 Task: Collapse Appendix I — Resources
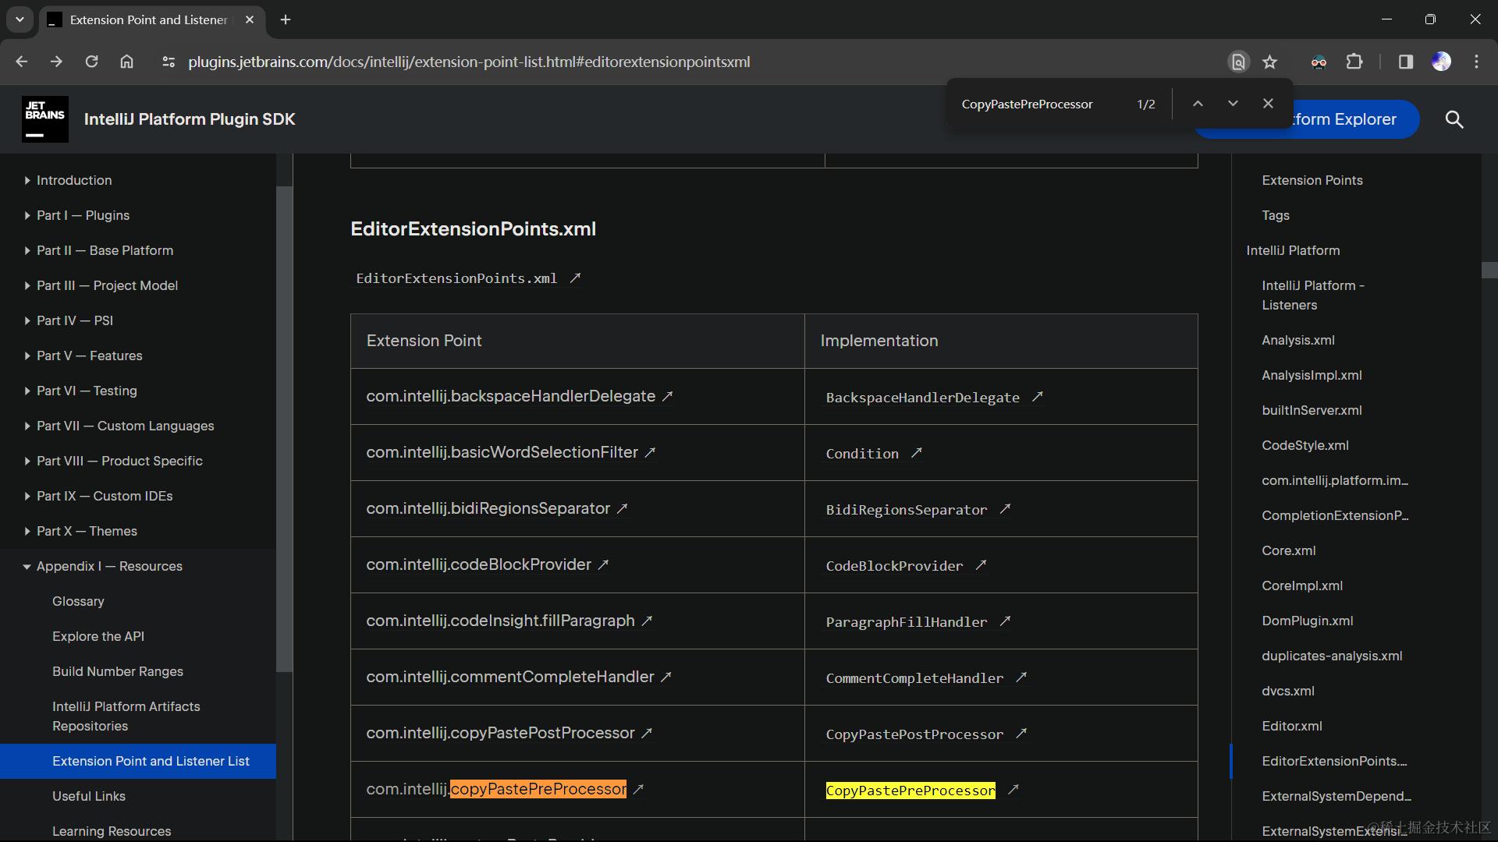[27, 566]
